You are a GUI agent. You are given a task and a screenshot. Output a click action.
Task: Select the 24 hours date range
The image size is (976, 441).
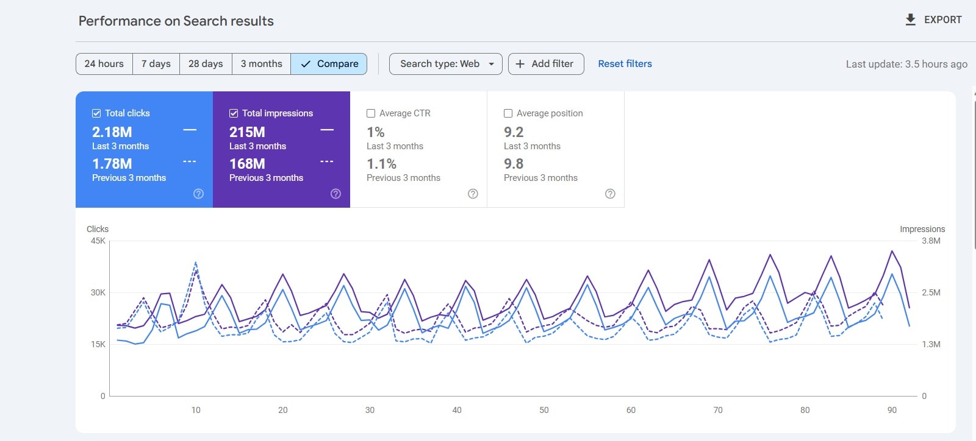click(104, 64)
